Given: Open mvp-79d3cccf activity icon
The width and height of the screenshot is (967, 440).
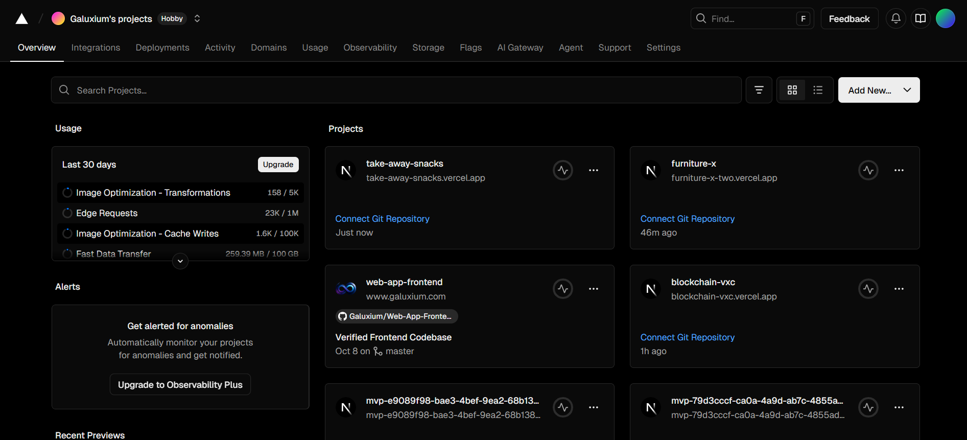Looking at the screenshot, I should point(868,407).
